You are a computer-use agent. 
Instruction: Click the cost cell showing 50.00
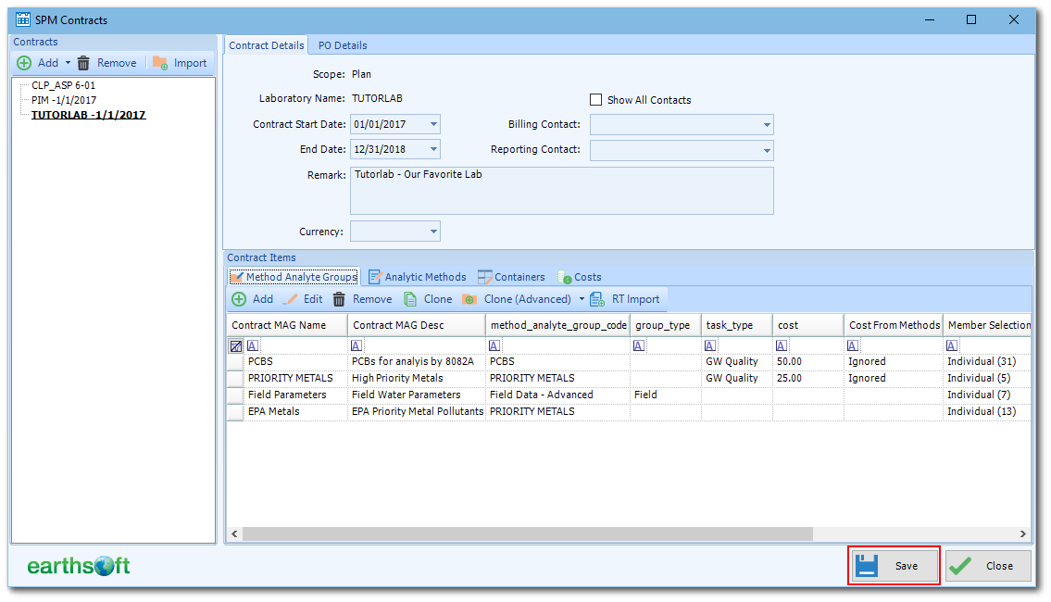tap(807, 361)
